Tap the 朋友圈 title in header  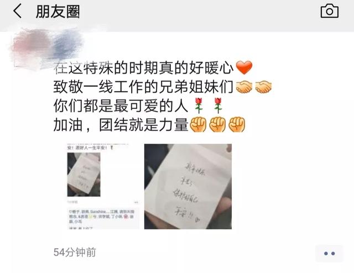(58, 12)
